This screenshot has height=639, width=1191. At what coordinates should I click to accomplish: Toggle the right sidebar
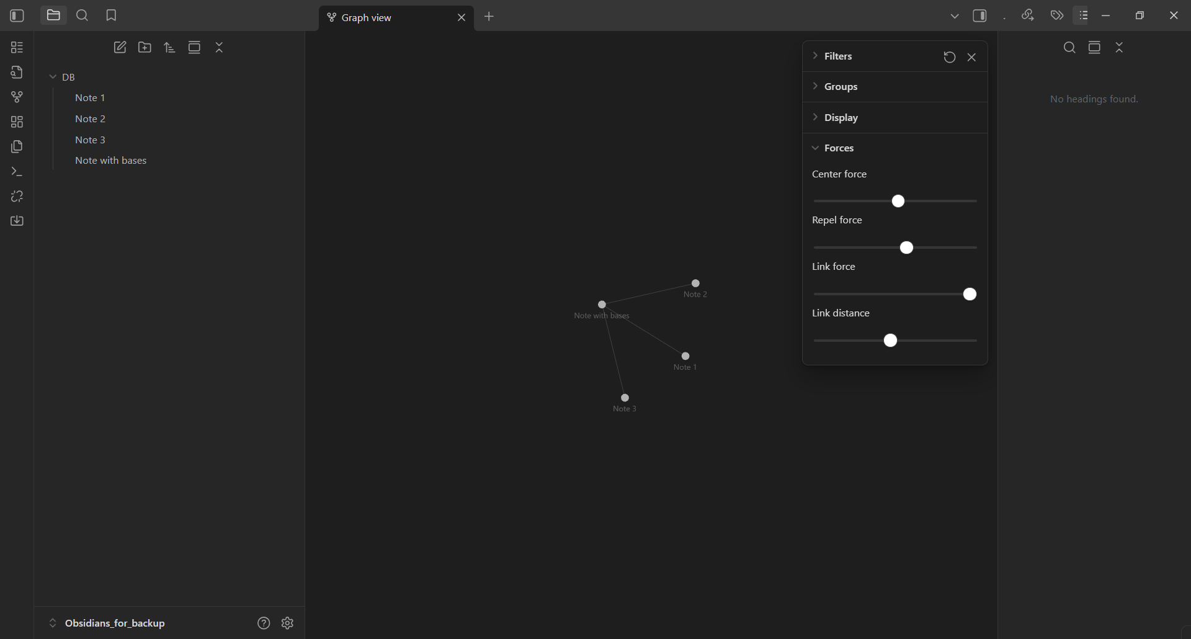979,16
